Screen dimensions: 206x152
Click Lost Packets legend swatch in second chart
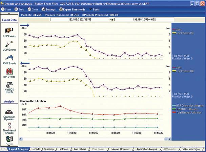[174, 71]
